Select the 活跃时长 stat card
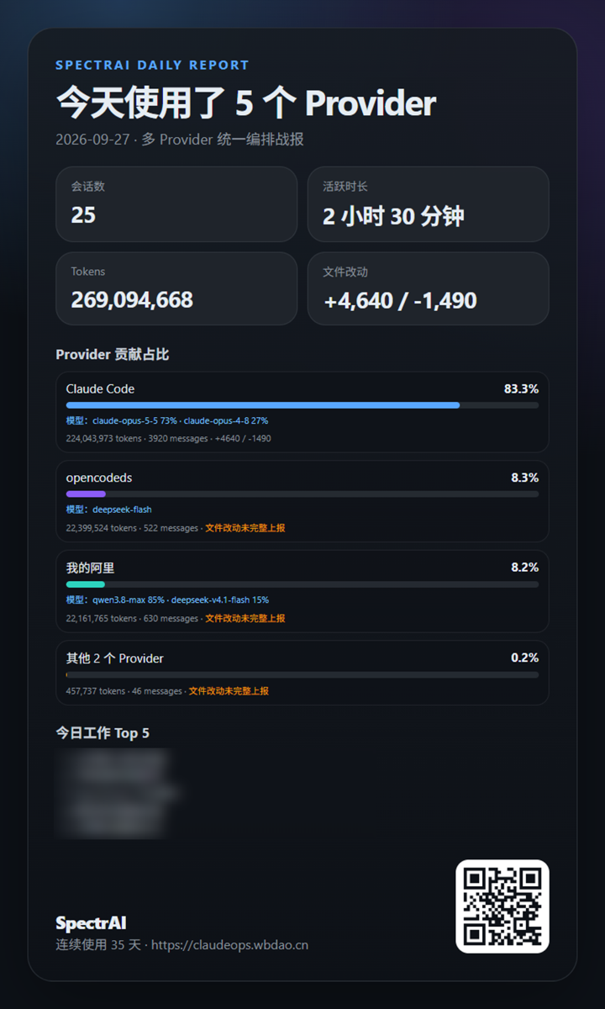The image size is (605, 1009). pos(429,204)
